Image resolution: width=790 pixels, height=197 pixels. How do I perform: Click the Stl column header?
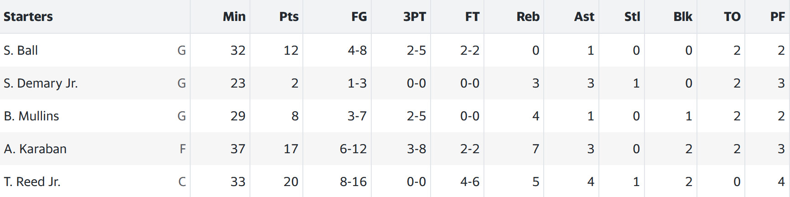tap(632, 17)
